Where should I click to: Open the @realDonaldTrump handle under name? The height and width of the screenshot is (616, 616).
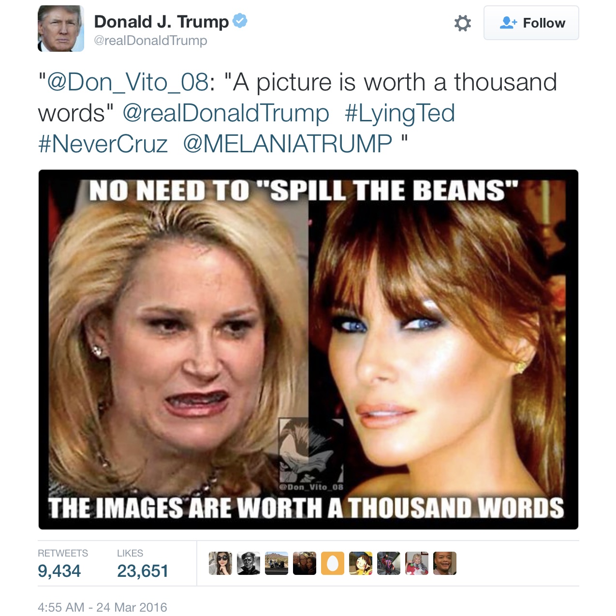coord(150,41)
